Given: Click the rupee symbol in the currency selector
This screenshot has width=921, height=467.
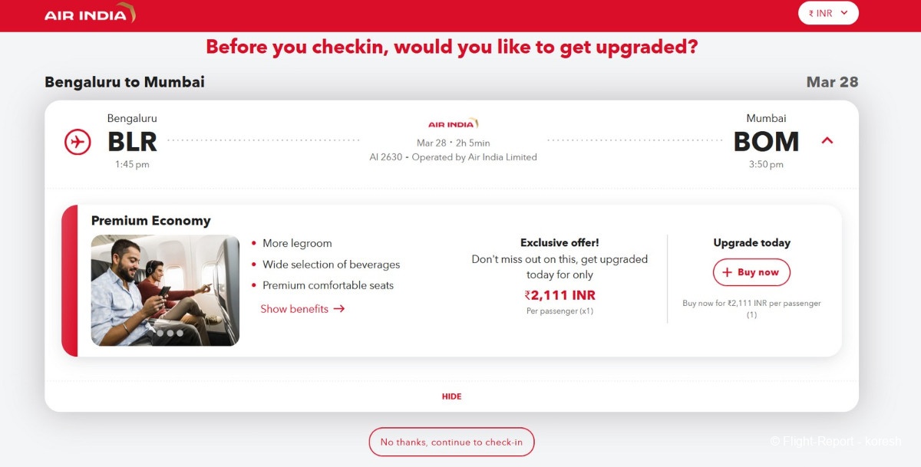Looking at the screenshot, I should (x=811, y=13).
